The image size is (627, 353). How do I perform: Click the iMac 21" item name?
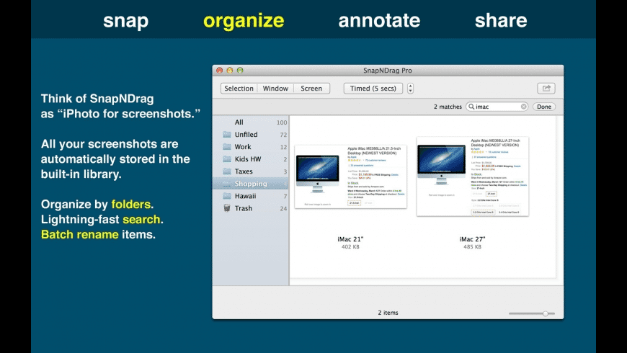(350, 239)
